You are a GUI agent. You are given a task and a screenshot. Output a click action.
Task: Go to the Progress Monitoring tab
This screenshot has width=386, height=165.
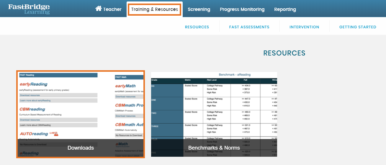point(242,9)
